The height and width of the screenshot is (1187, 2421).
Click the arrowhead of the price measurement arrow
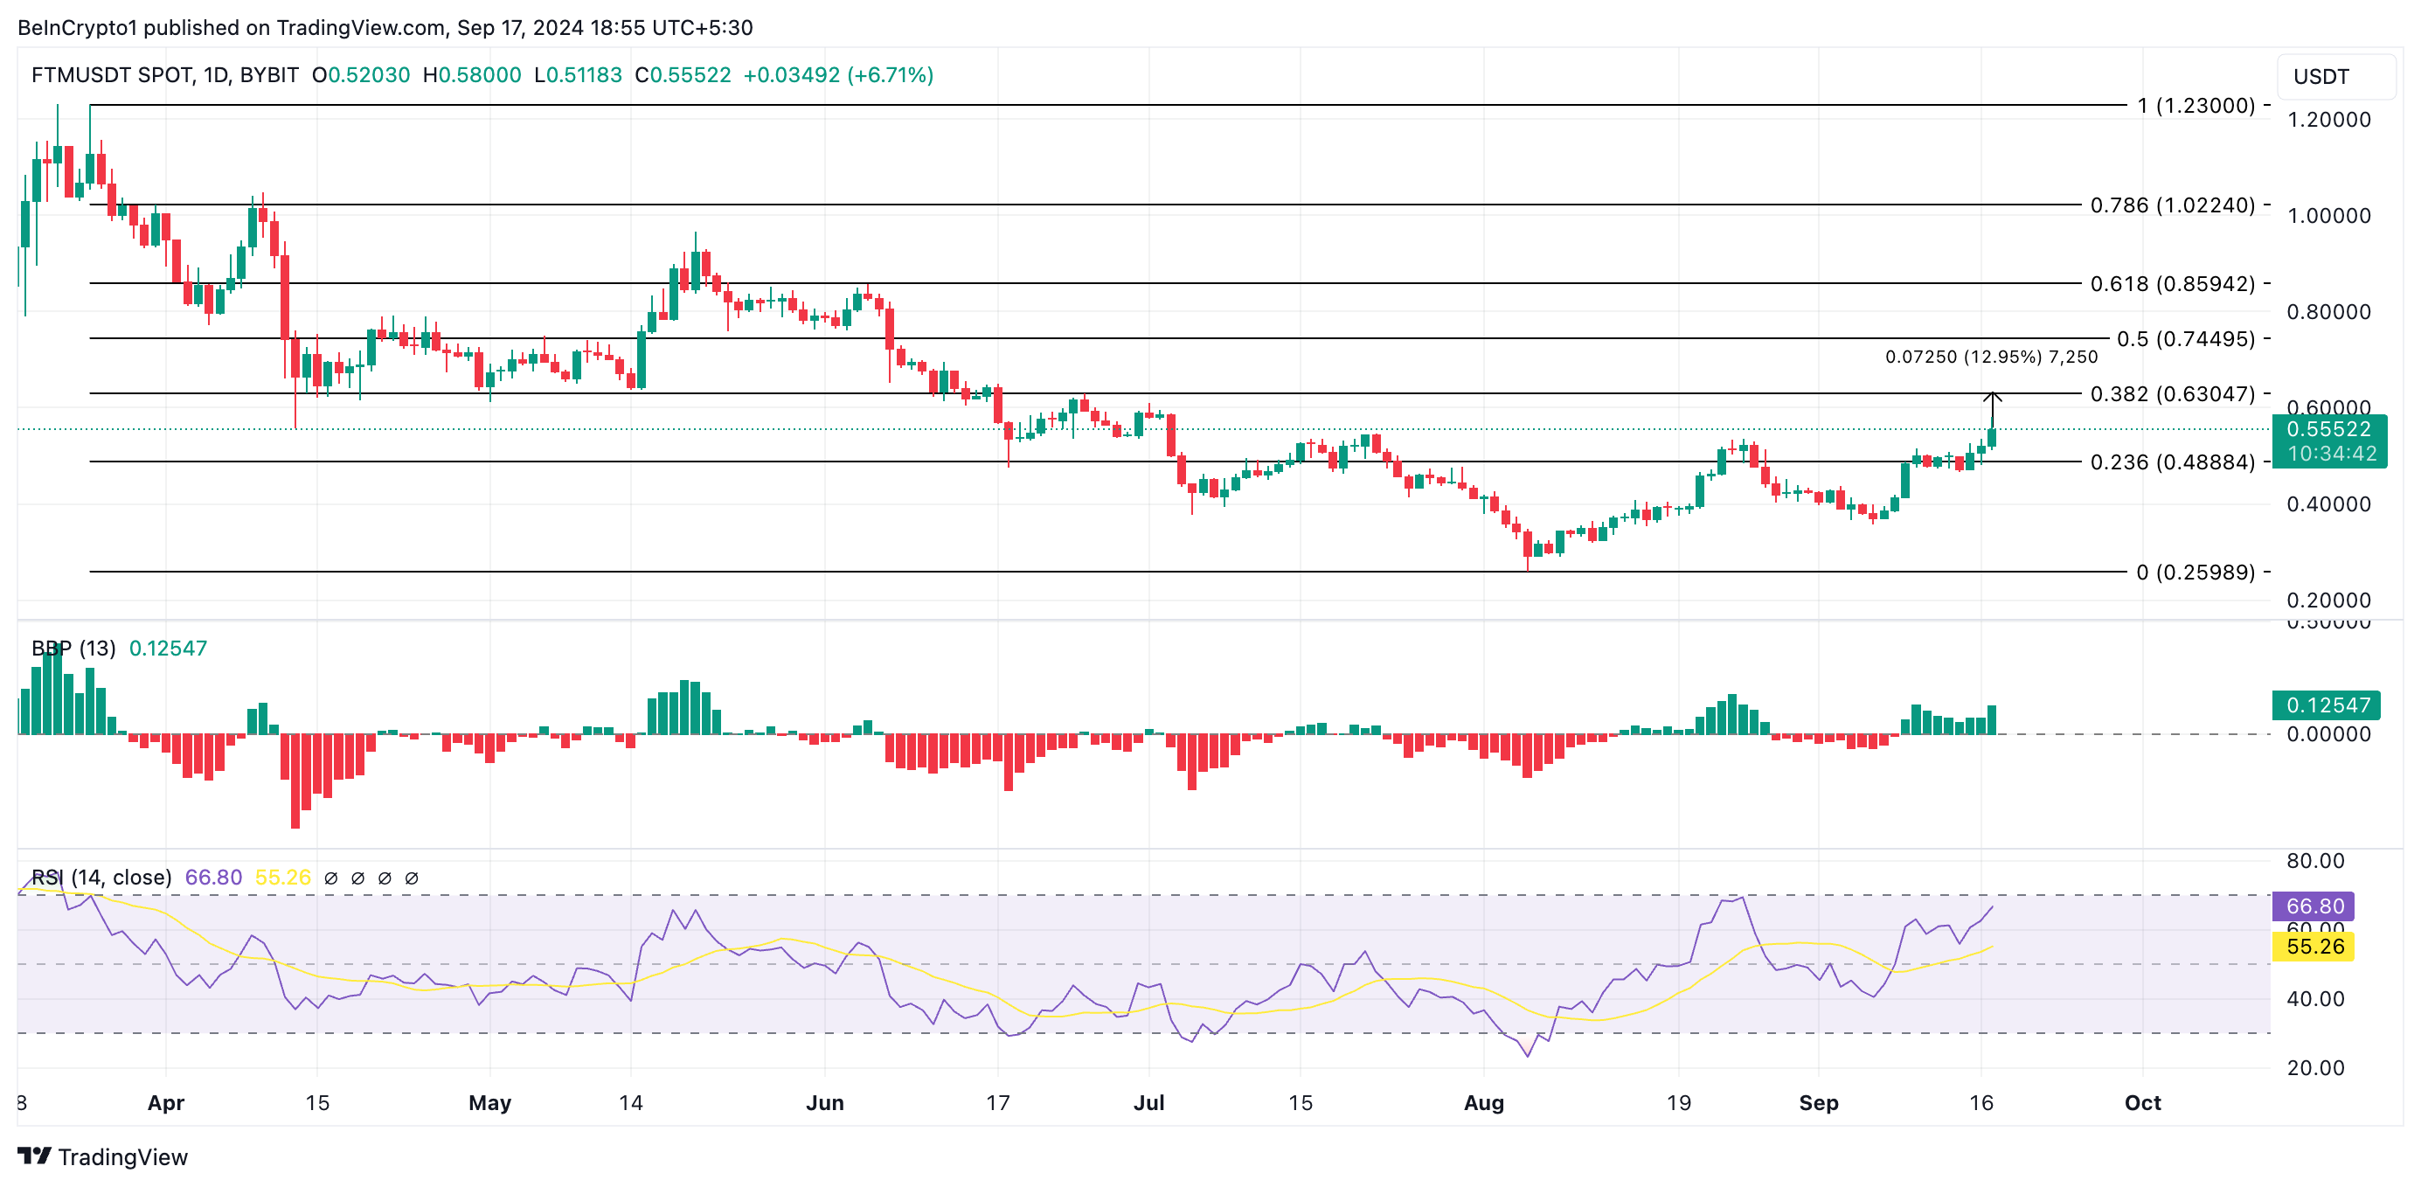click(1992, 396)
